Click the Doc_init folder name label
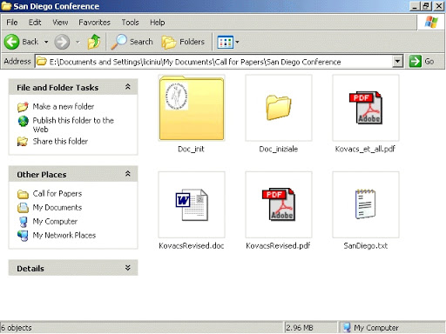Viewport: 446px width, 334px height. [191, 149]
